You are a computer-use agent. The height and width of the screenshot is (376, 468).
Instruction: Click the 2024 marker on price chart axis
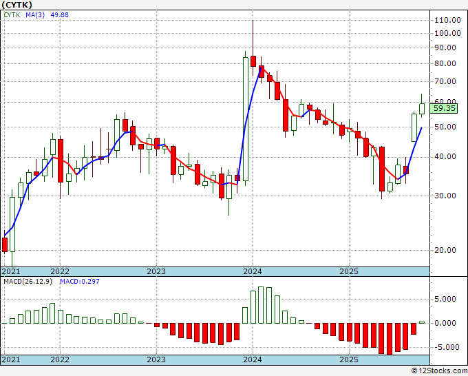[253, 271]
